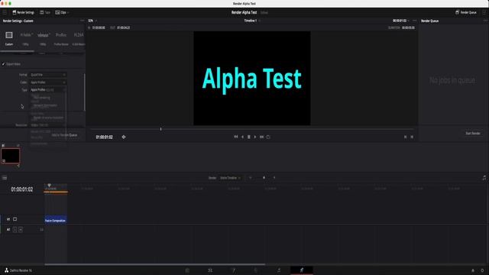
Task: Switch to the Fairlight page
Action: click(x=279, y=270)
